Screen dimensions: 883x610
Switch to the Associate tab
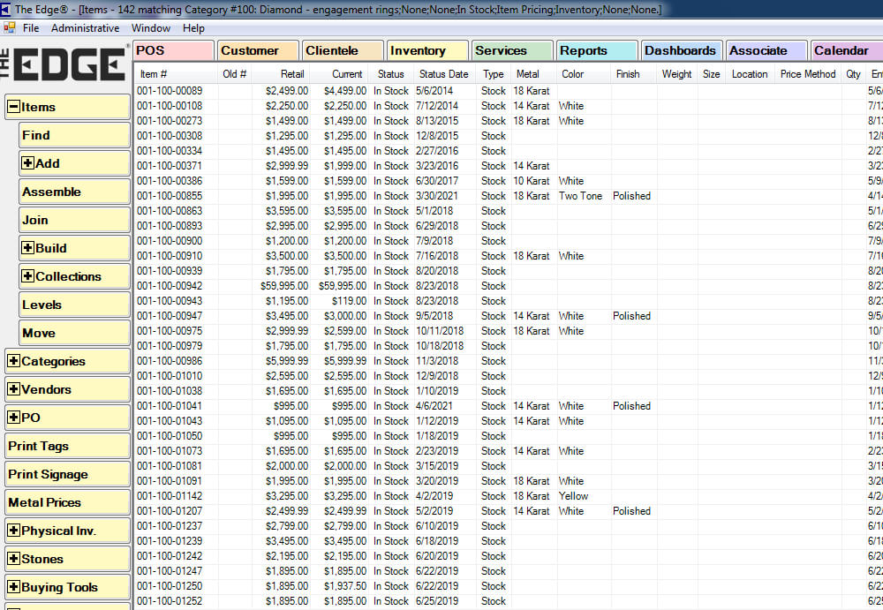coord(766,50)
